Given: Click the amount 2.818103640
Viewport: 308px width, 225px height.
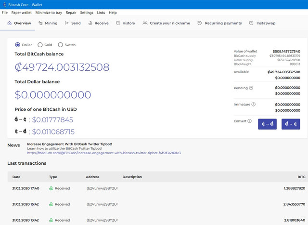Looking at the screenshot, I should (x=295, y=220).
